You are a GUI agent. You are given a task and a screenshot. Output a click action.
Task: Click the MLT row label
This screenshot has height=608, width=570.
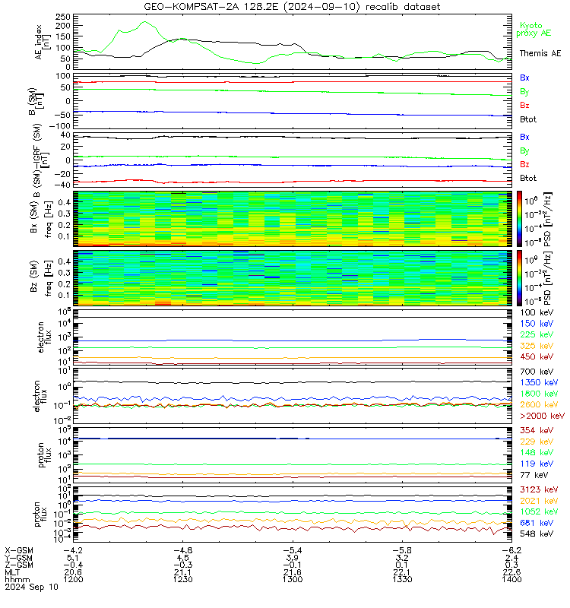pyautogui.click(x=12, y=572)
